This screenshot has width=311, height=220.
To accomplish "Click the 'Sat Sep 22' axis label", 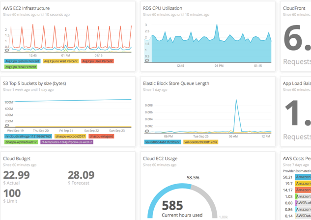I will tap(91, 131).
